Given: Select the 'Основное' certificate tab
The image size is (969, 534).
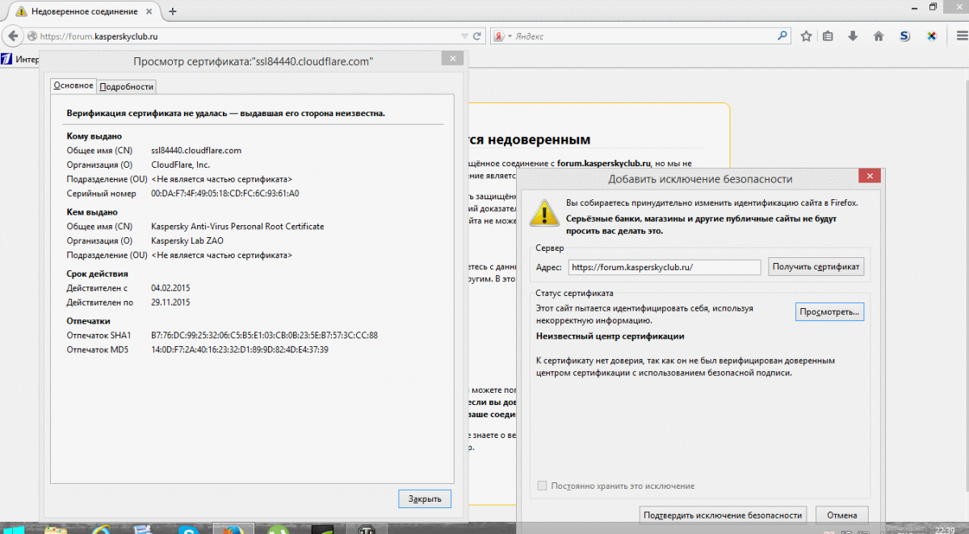Looking at the screenshot, I should [73, 86].
